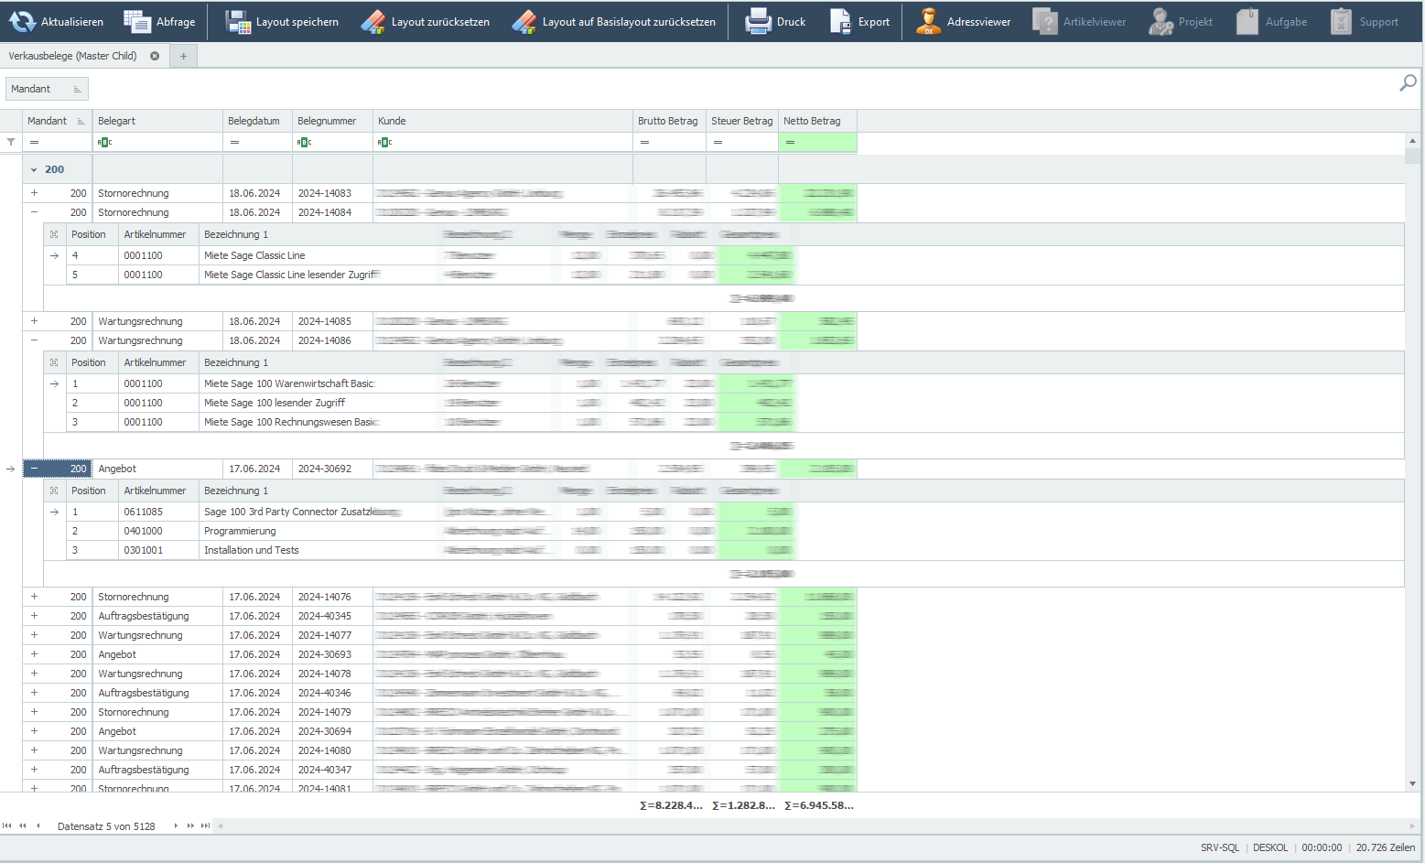Open the Belegart filter operator icon
1425x863 pixels.
pyautogui.click(x=104, y=142)
